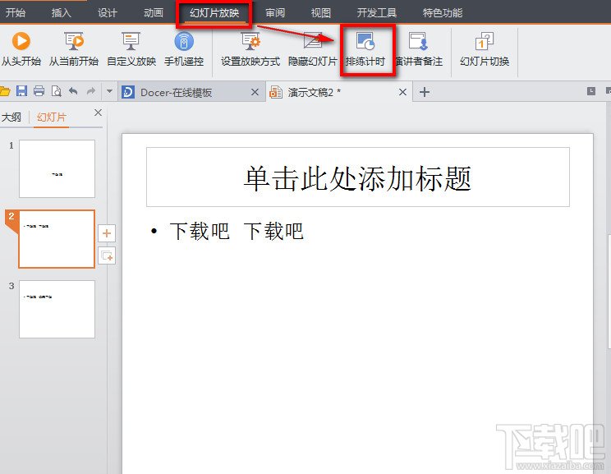Click 从当前开始 slideshow icon
This screenshot has width=611, height=474.
tap(74, 41)
